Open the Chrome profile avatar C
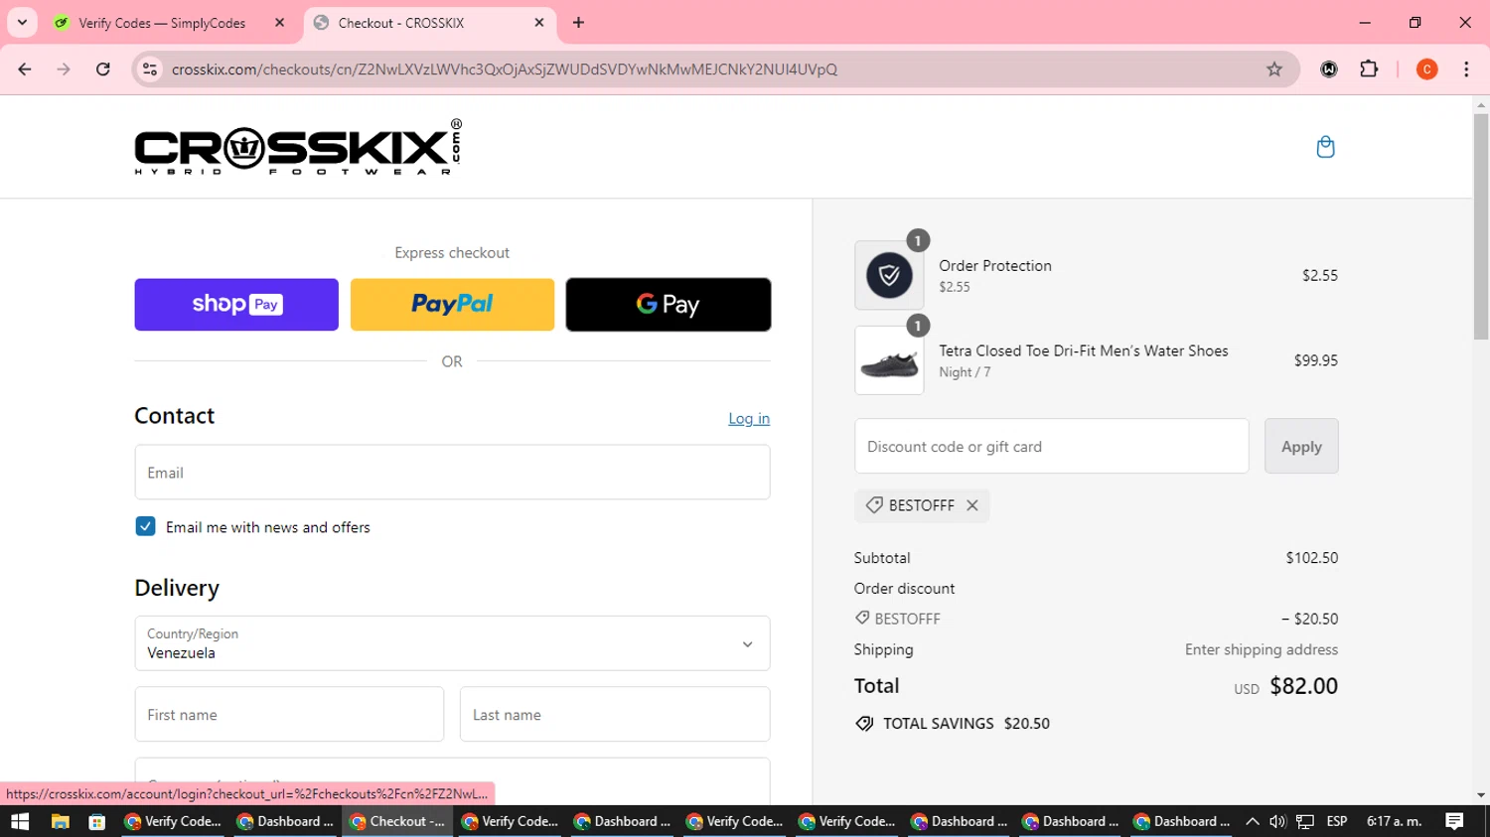The height and width of the screenshot is (837, 1490). point(1426,70)
